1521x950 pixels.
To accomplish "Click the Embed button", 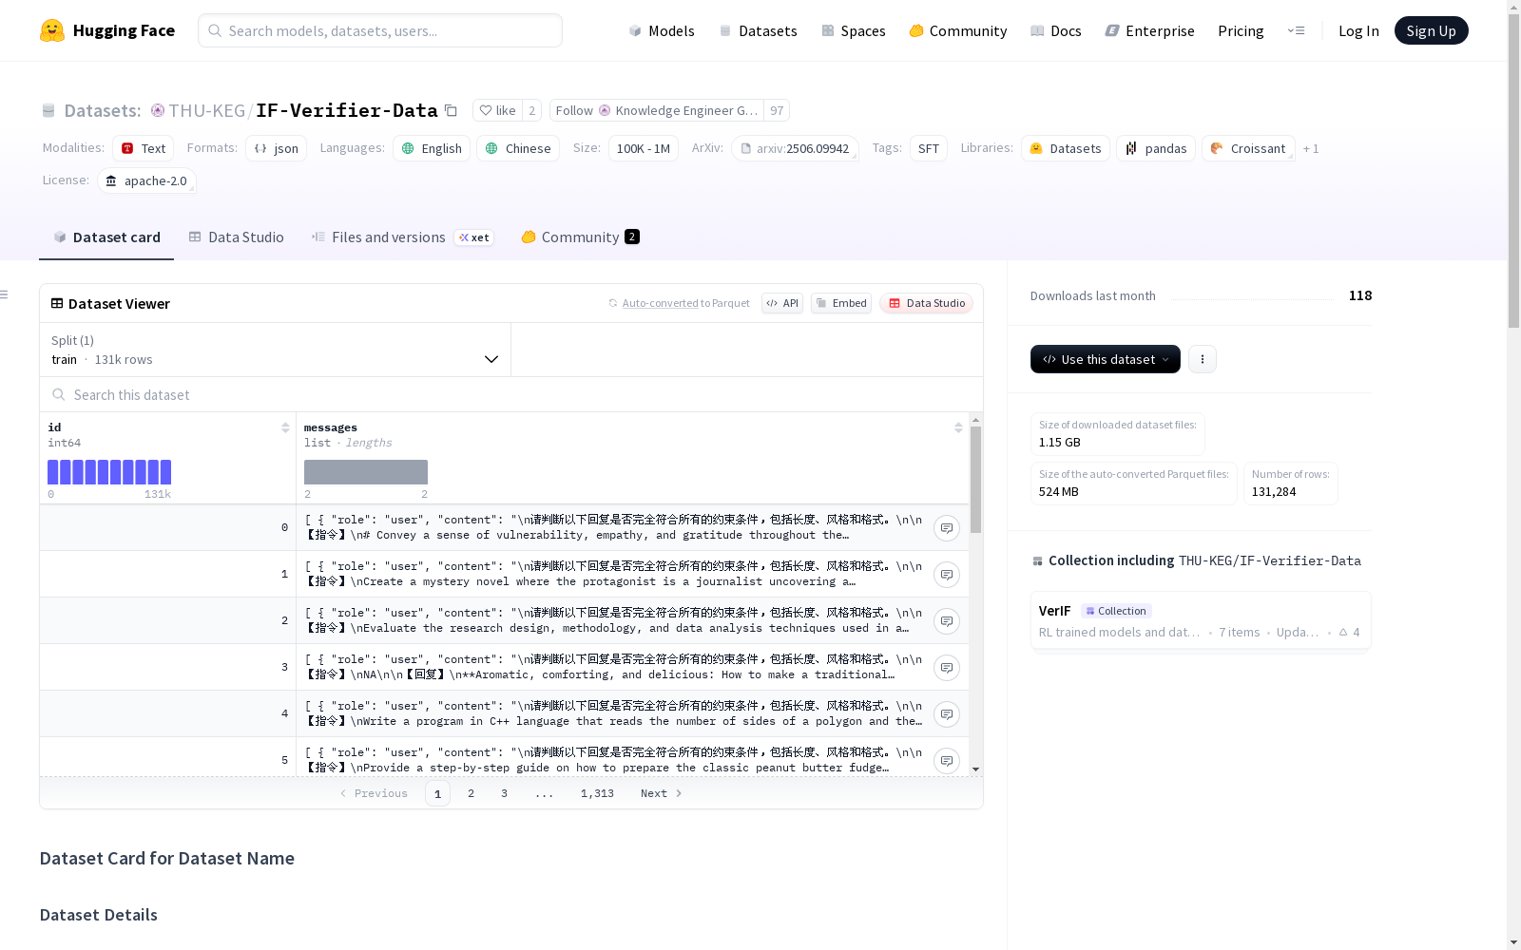I will coord(841,303).
